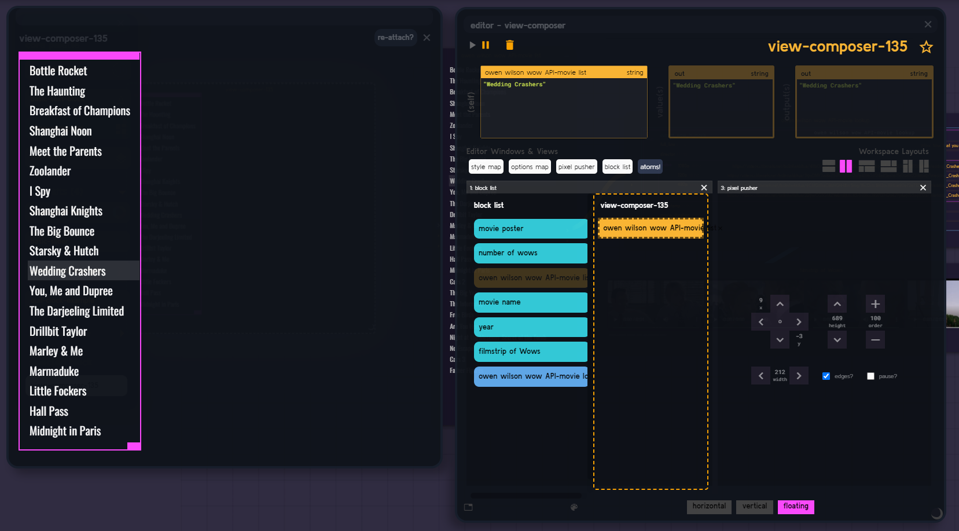Select the dimmed owen wilson wow API-movie list block
959x531 pixels.
(531, 278)
